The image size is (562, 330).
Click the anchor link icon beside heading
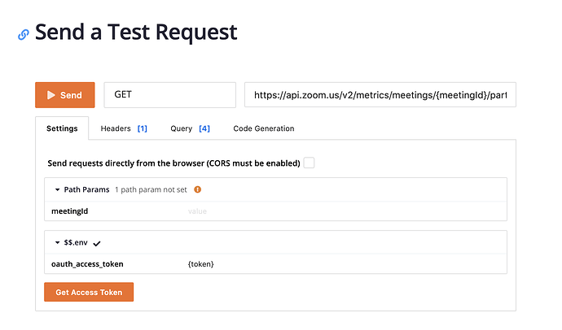tap(24, 34)
